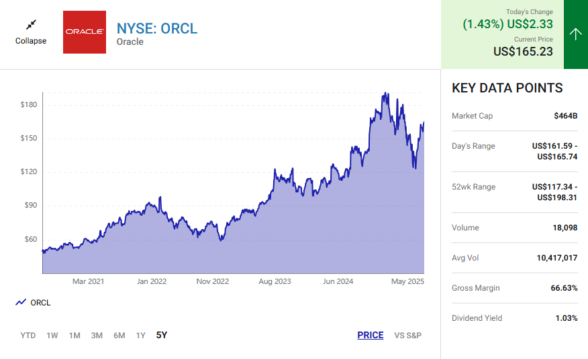Select the YTD time range
Image resolution: width=588 pixels, height=359 pixels.
28,336
